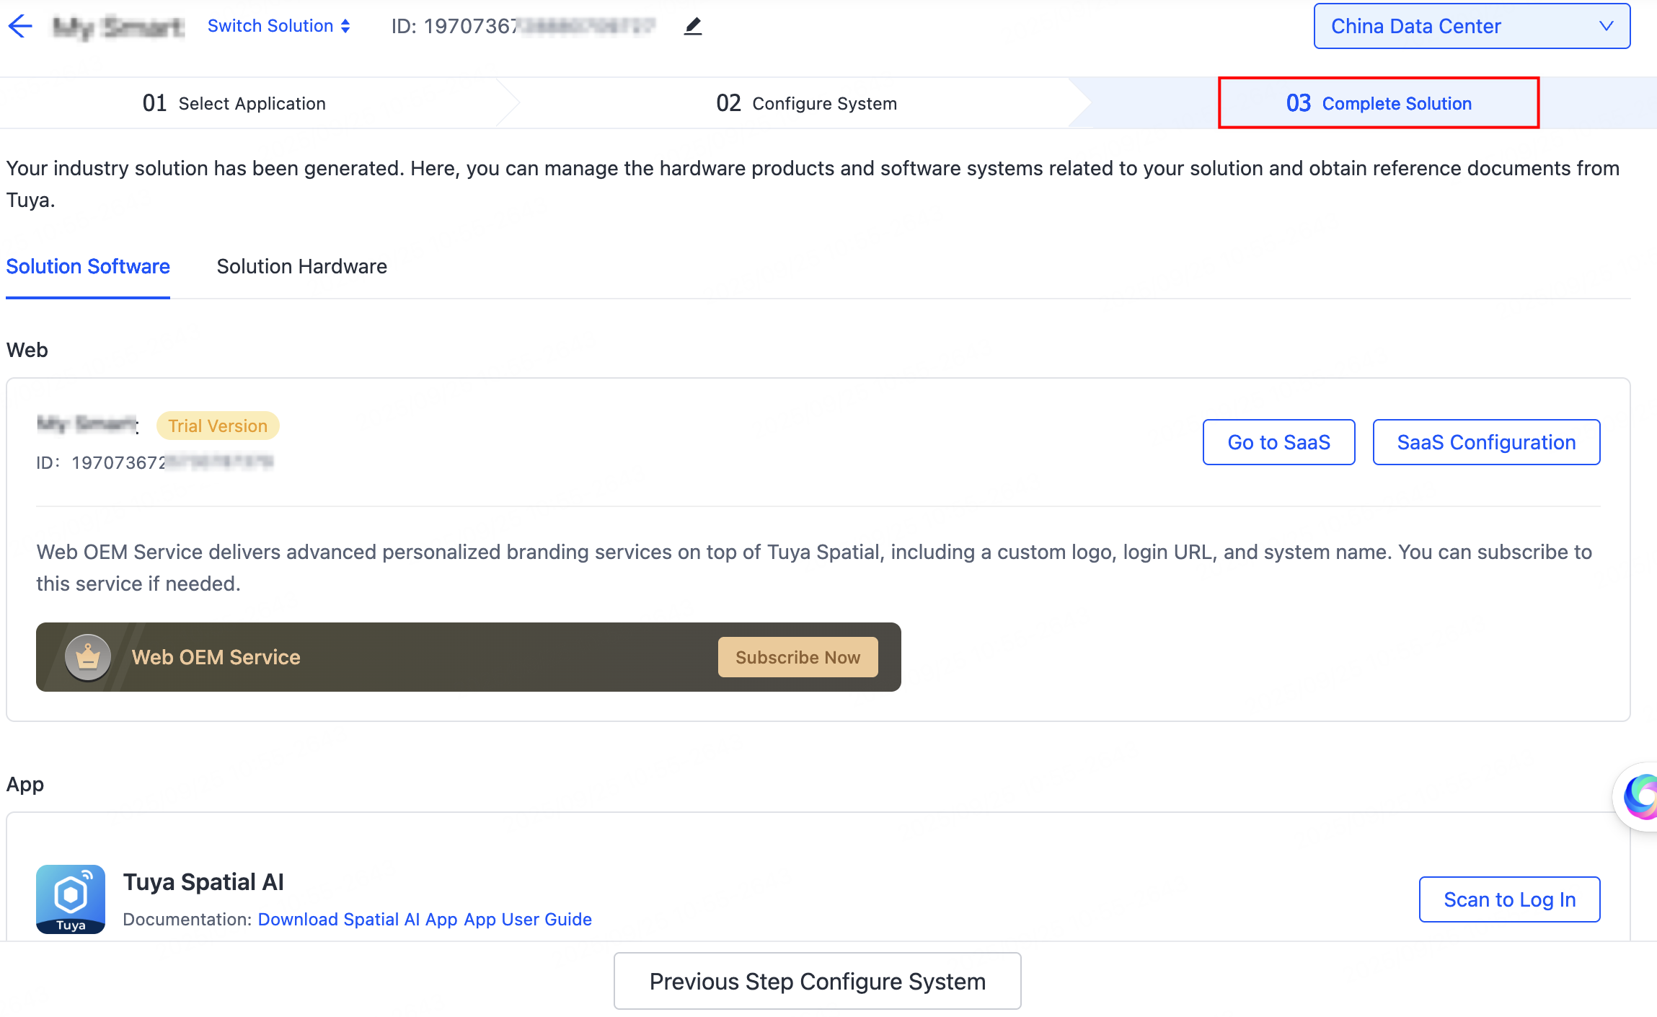
Task: Click Scan to Log In button
Action: (x=1509, y=899)
